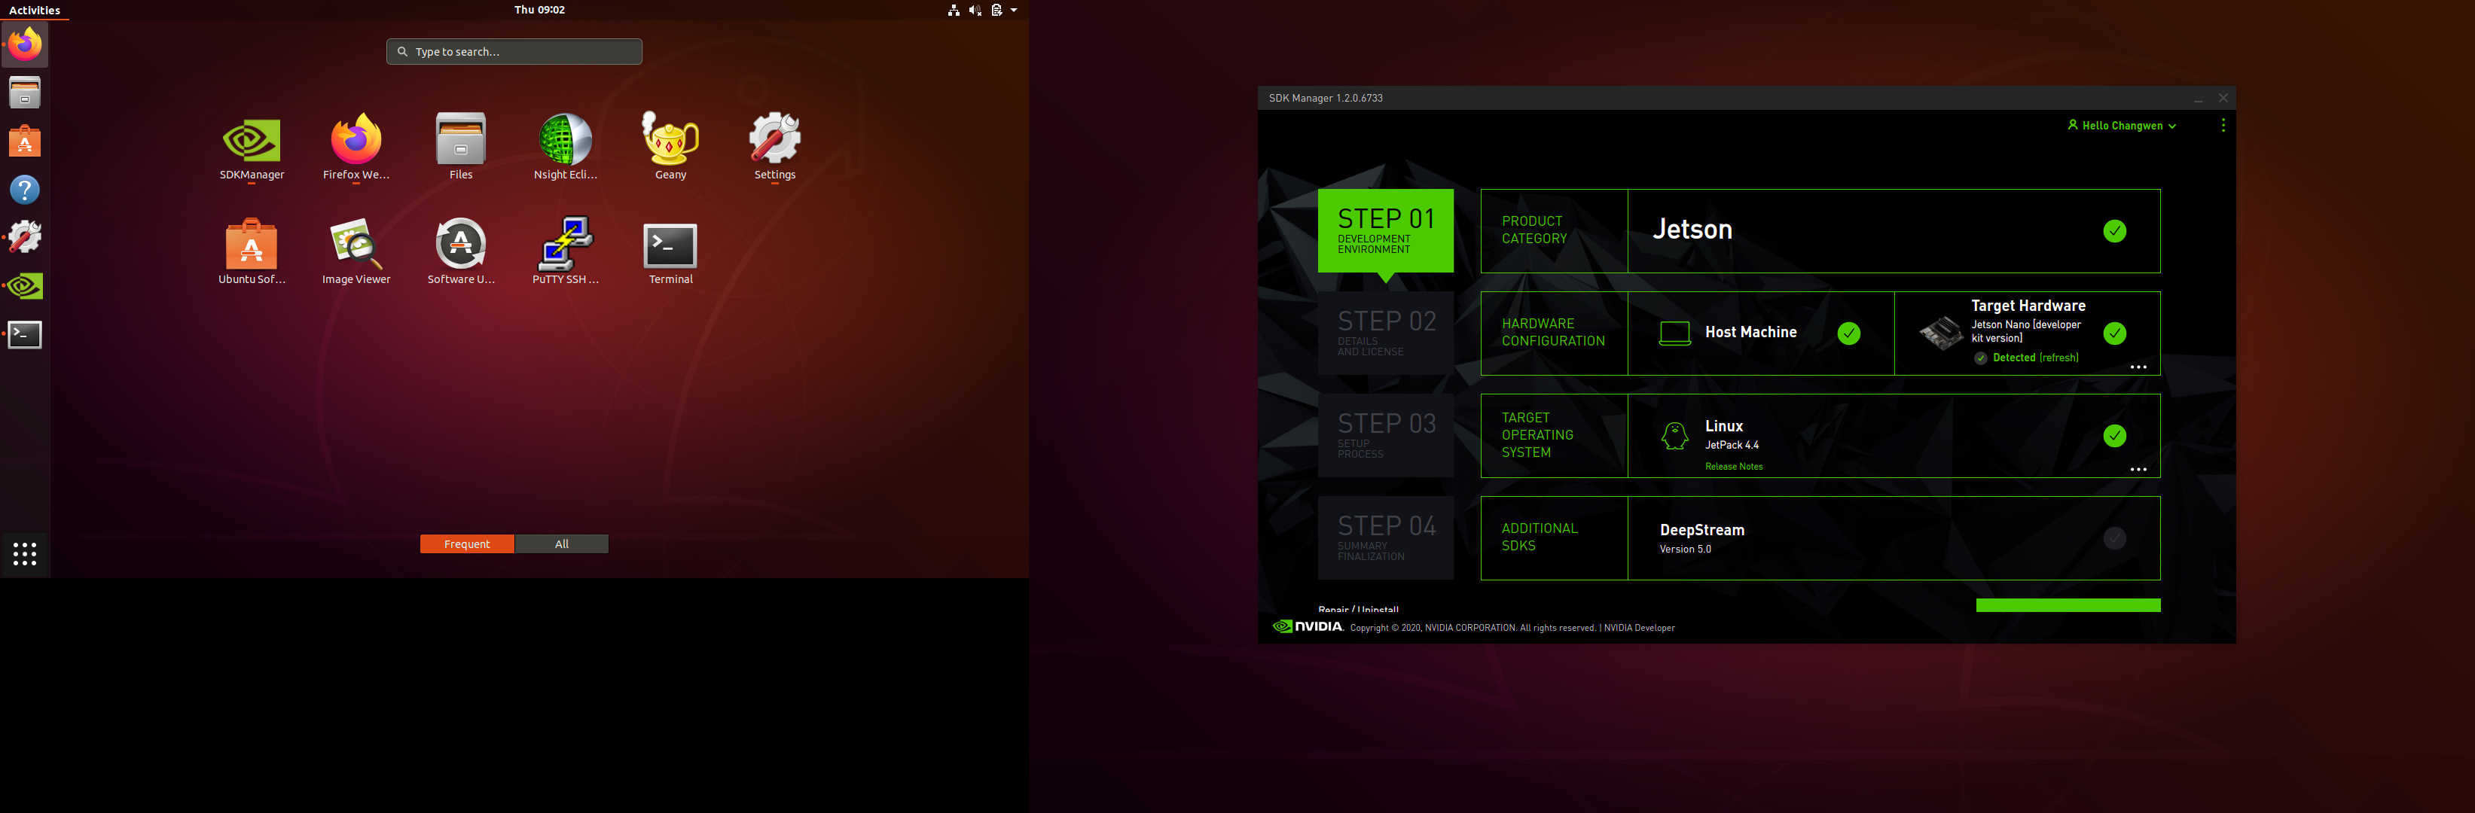Click the Software Updater icon
The image size is (2475, 813).
coord(460,245)
